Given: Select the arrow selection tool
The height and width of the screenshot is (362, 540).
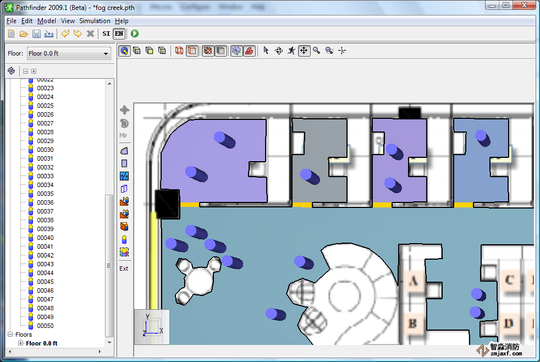Looking at the screenshot, I should [266, 51].
